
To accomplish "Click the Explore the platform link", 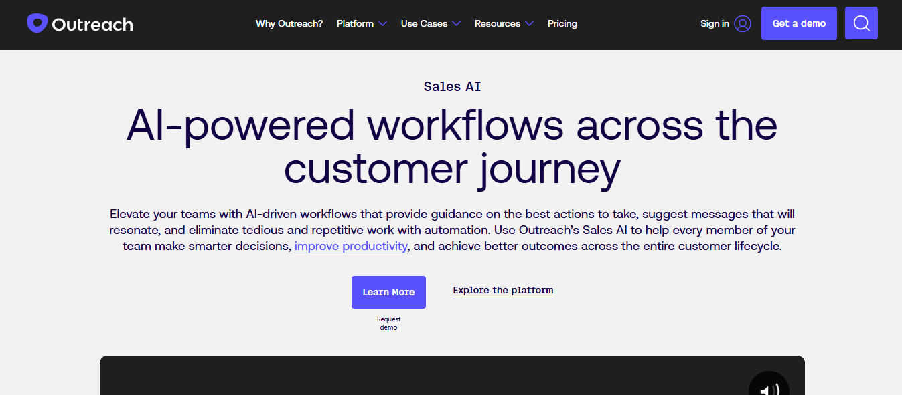I will (x=502, y=290).
